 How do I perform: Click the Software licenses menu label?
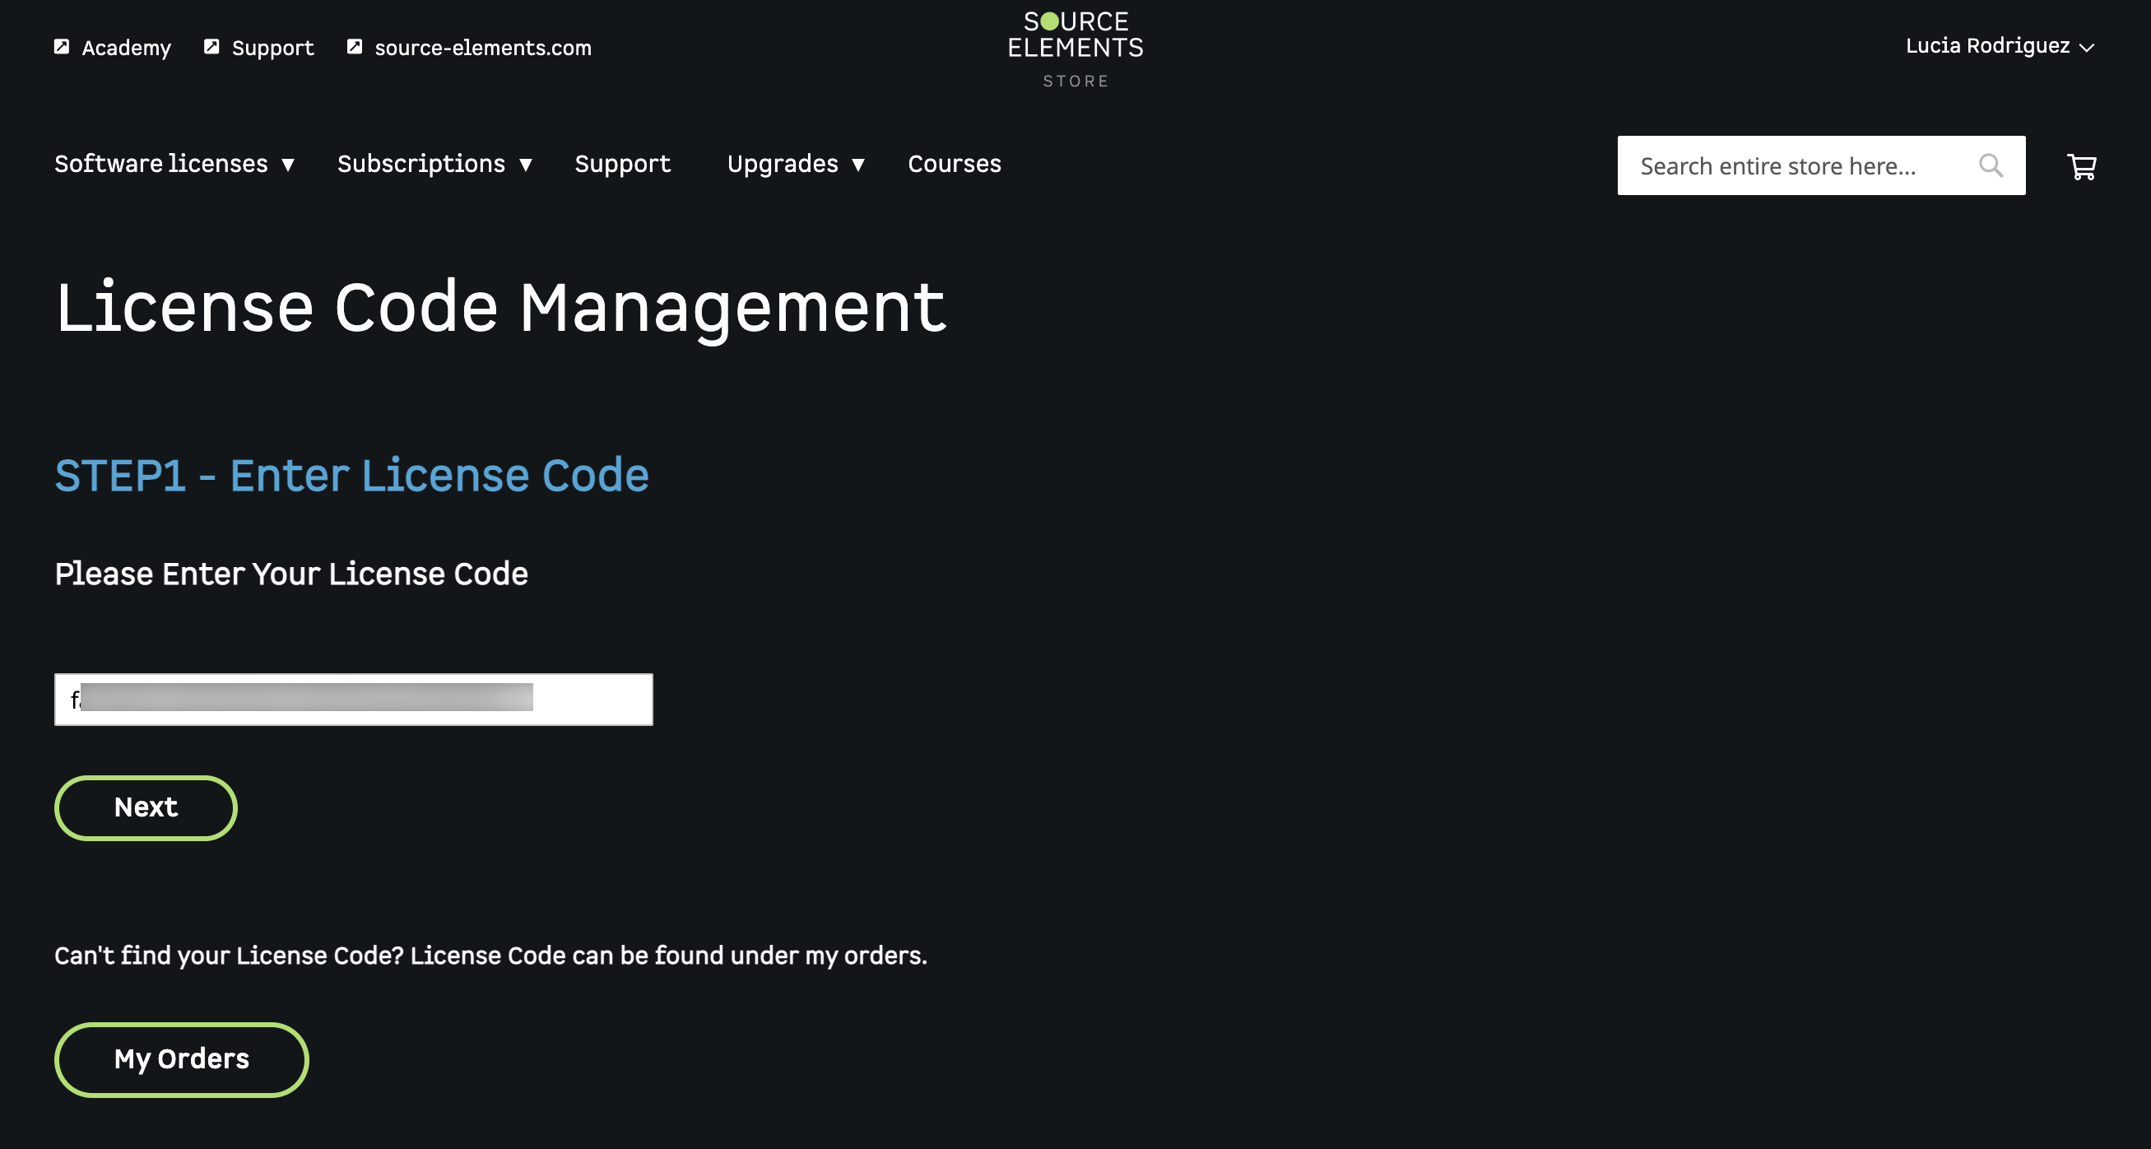pos(161,164)
